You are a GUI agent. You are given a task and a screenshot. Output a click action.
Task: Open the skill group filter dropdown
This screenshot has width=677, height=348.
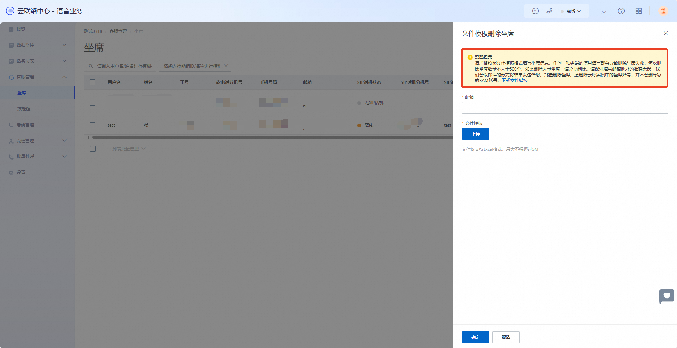[x=195, y=66]
